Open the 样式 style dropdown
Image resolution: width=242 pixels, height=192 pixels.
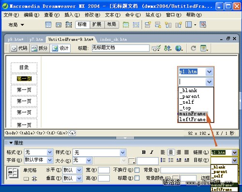[x=123, y=152]
